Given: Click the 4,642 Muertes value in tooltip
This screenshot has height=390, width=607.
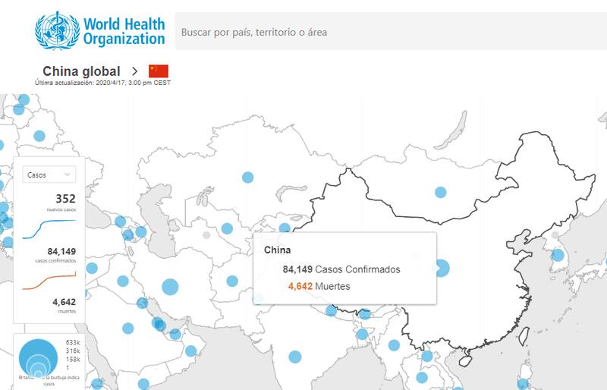Looking at the screenshot, I should point(300,286).
